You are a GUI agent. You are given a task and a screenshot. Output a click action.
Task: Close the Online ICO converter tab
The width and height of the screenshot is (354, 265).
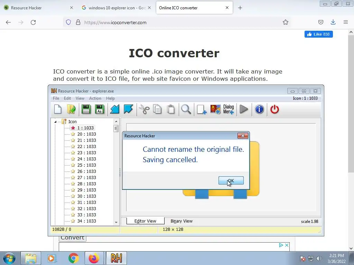pos(227,8)
